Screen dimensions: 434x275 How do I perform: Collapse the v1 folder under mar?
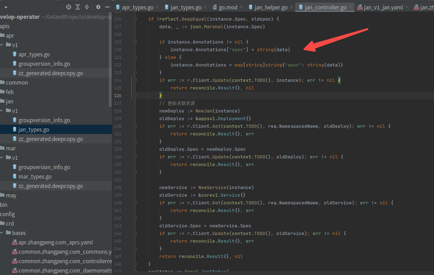(2, 158)
